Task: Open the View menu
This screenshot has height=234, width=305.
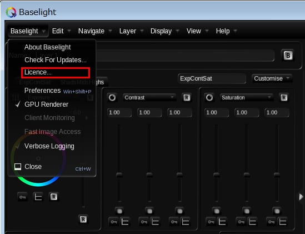Action: tap(197, 31)
